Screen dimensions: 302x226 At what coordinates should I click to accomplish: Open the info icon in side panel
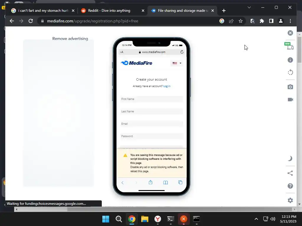pyautogui.click(x=290, y=60)
